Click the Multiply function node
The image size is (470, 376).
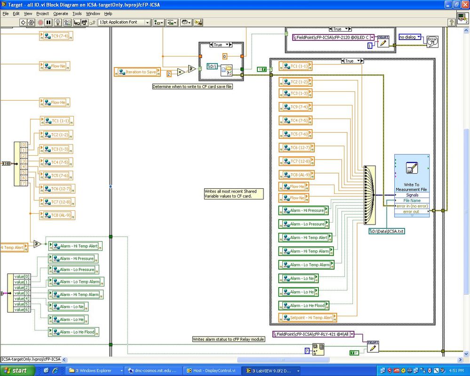[x=181, y=72]
